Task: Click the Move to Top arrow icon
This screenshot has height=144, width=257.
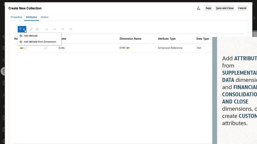Action: (x=47, y=29)
